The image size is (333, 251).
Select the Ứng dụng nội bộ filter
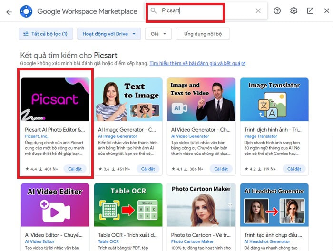(203, 34)
